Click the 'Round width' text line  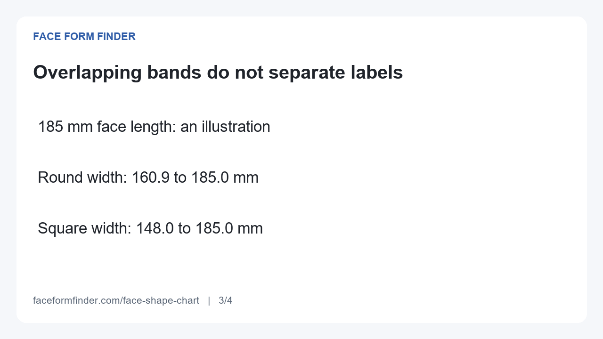148,178
